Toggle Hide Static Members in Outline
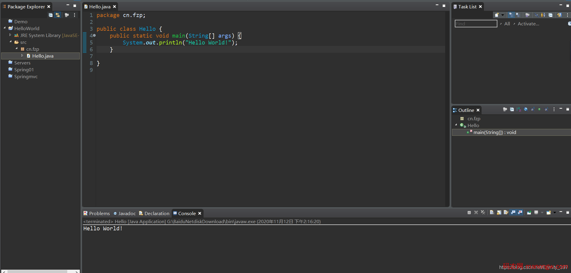571x273 pixels. [532, 109]
